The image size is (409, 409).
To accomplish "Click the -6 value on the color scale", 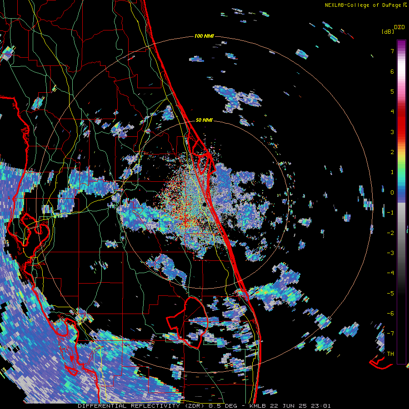I will click(x=390, y=314).
